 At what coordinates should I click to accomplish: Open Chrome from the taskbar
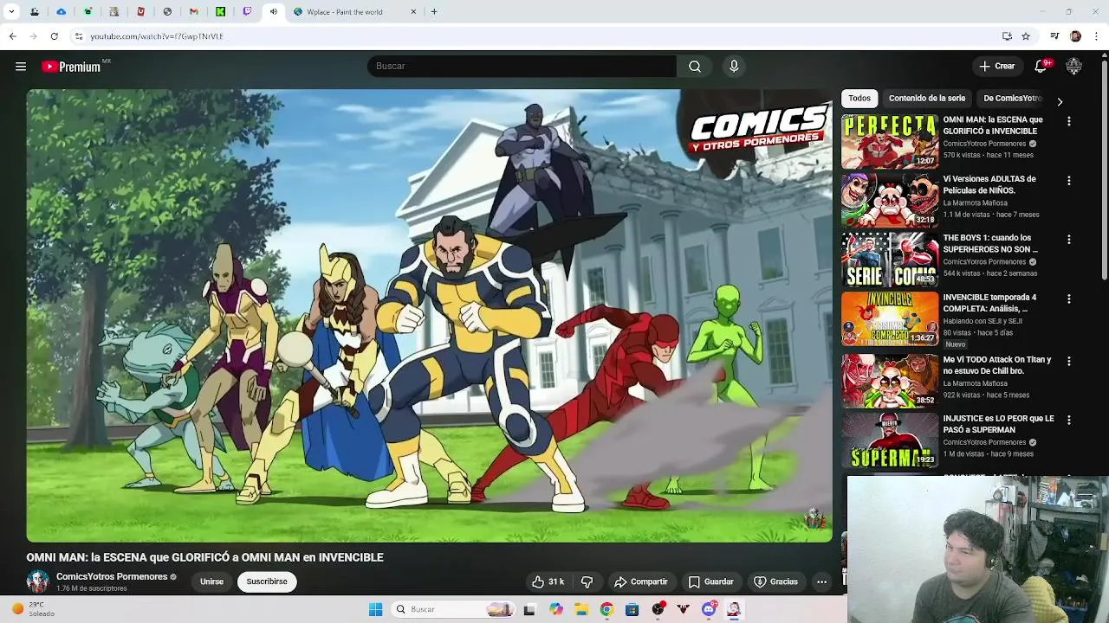click(606, 609)
